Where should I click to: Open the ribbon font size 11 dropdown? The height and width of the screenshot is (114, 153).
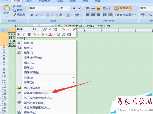click(x=69, y=8)
